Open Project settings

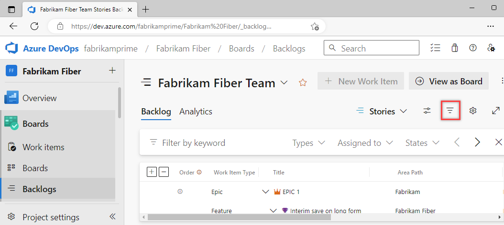tap(51, 217)
